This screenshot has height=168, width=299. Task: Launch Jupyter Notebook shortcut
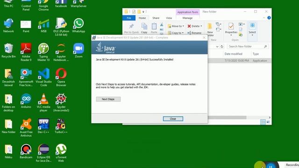click(x=61, y=52)
